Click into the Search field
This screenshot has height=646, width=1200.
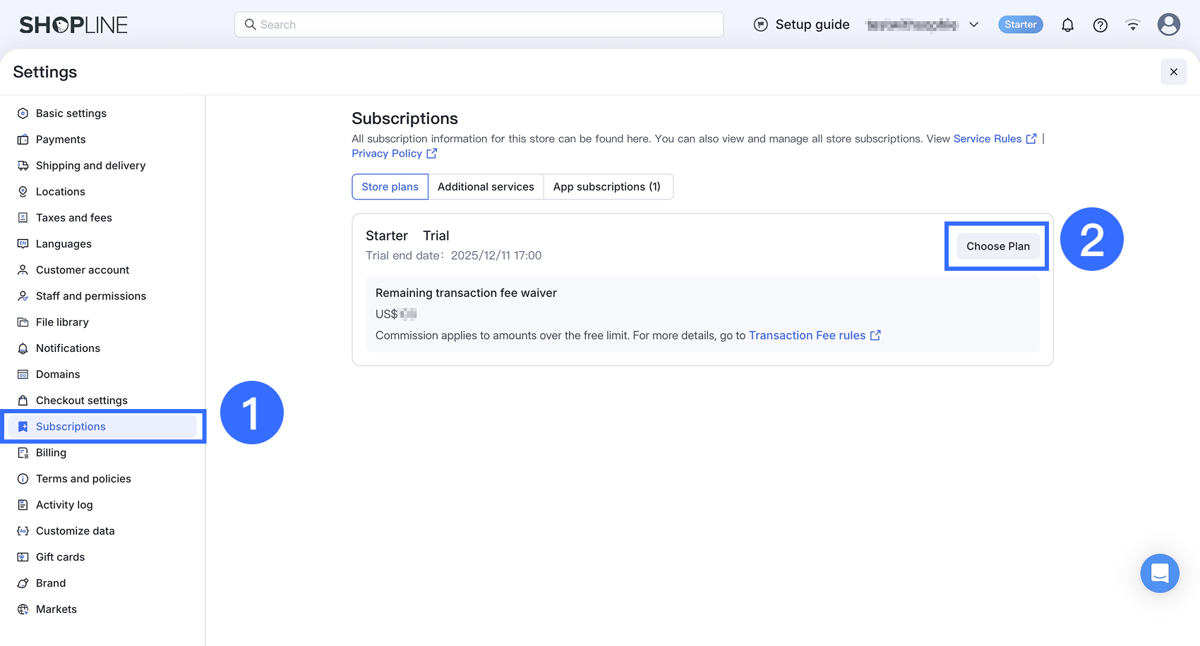(x=479, y=25)
